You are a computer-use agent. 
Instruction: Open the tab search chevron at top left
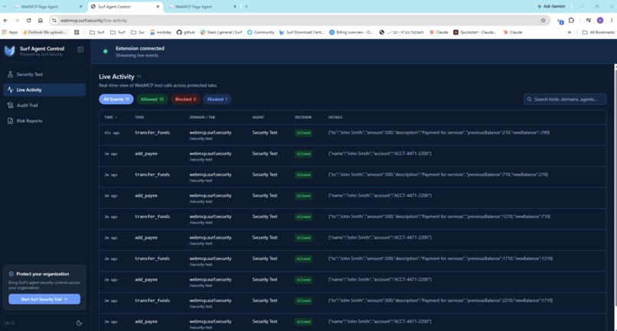[x=5, y=6]
